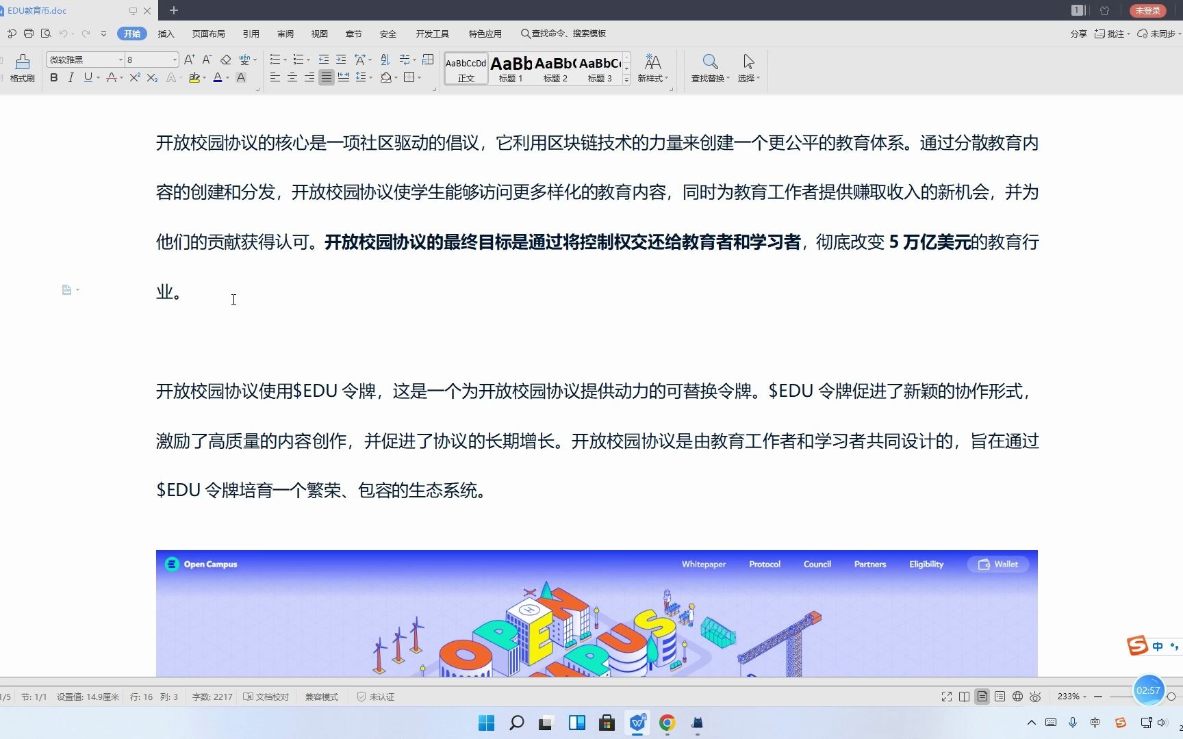Click the Share (分享) button
Viewport: 1183px width, 739px height.
coord(1079,34)
